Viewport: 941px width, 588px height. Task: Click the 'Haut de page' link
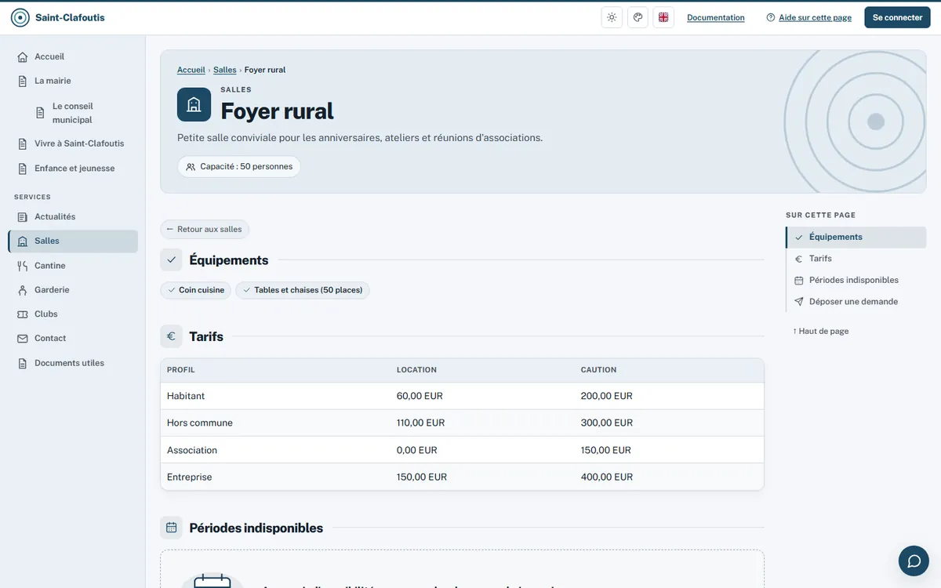821,332
